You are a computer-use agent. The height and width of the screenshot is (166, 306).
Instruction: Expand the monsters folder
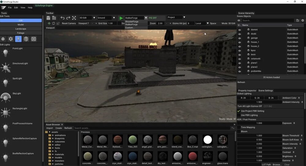click(53, 161)
